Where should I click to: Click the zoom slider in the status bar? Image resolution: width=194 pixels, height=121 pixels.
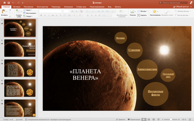pyautogui.click(x=171, y=119)
